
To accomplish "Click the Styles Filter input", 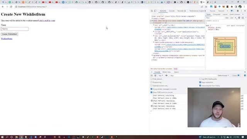I will pyautogui.click(x=215, y=18).
